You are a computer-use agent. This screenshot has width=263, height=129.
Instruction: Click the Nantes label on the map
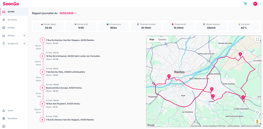coord(179,72)
